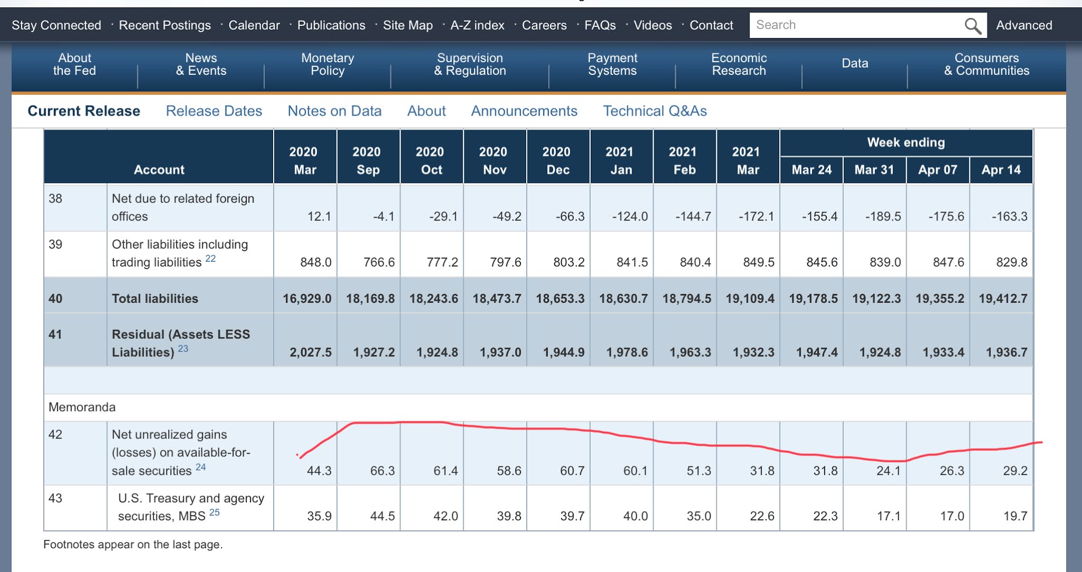Click footnote 22 on trading liabilities
The image size is (1082, 572).
[210, 259]
